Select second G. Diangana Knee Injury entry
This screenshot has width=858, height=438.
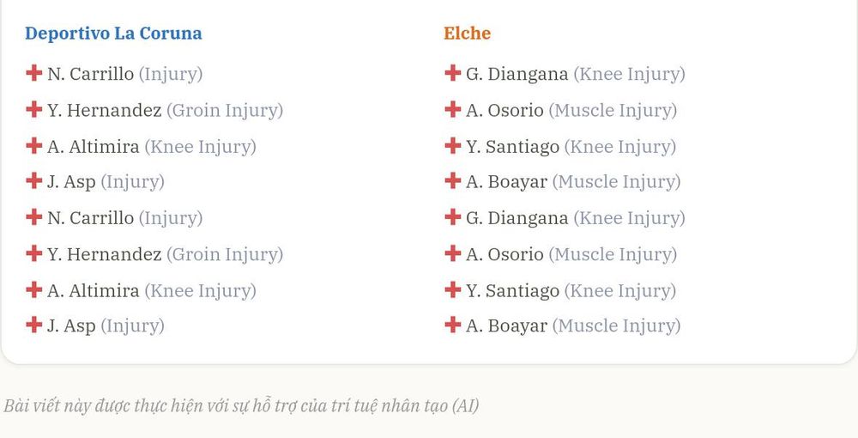coord(565,218)
